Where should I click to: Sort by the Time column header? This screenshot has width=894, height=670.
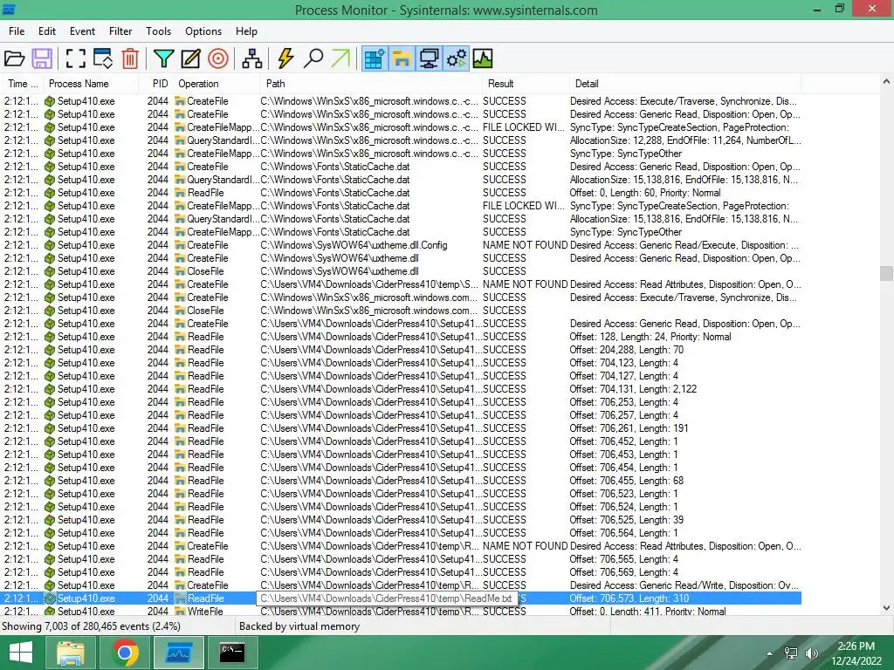pyautogui.click(x=22, y=84)
